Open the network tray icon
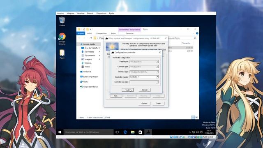263x148 pixels. click(x=194, y=132)
